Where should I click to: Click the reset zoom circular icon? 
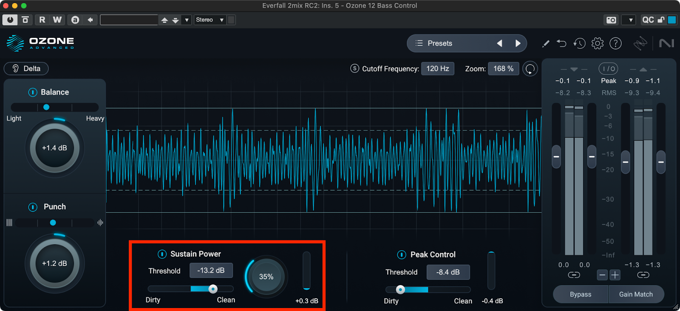(x=530, y=69)
